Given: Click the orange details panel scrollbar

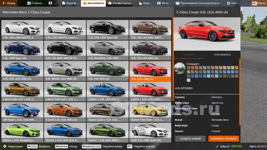Looking at the screenshot, I should pos(240,92).
